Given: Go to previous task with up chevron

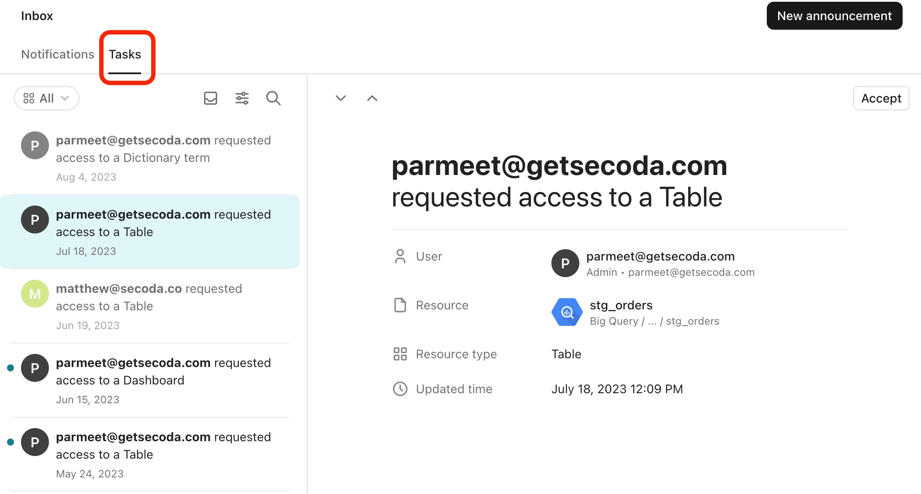Looking at the screenshot, I should click(x=372, y=98).
